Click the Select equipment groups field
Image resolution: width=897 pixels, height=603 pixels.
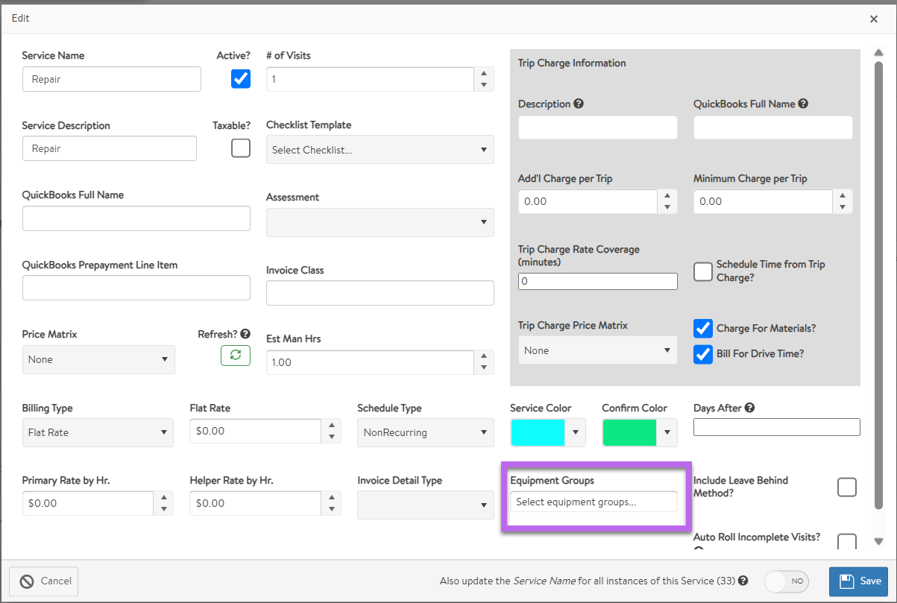click(x=594, y=502)
